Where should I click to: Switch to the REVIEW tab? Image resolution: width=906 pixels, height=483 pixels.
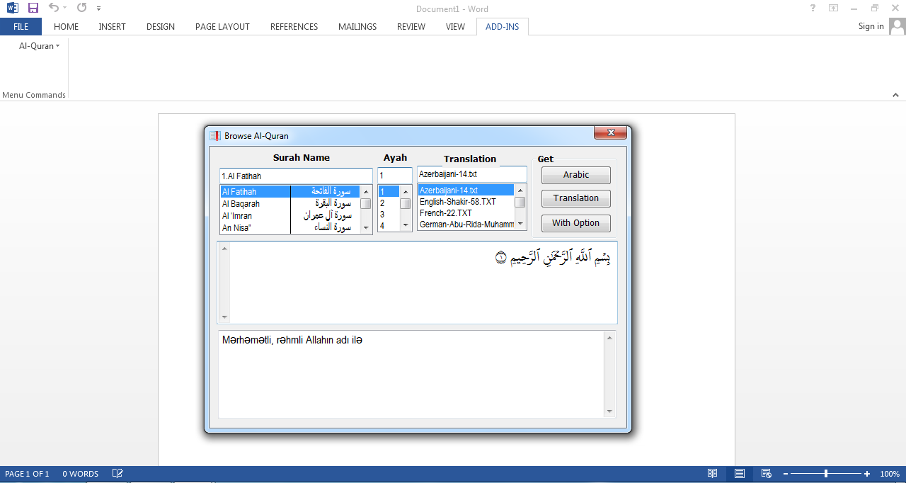click(411, 27)
